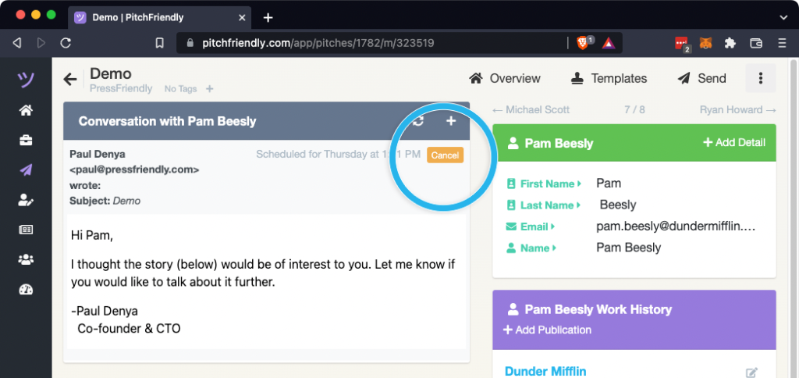Open the browser hamburger menu
Screen dimensions: 799x378
(x=782, y=44)
